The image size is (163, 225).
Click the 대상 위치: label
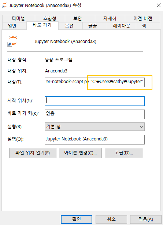(x=18, y=71)
